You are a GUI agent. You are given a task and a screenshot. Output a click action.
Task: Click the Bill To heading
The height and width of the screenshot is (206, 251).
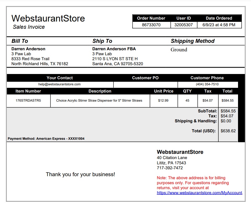[x=20, y=41]
